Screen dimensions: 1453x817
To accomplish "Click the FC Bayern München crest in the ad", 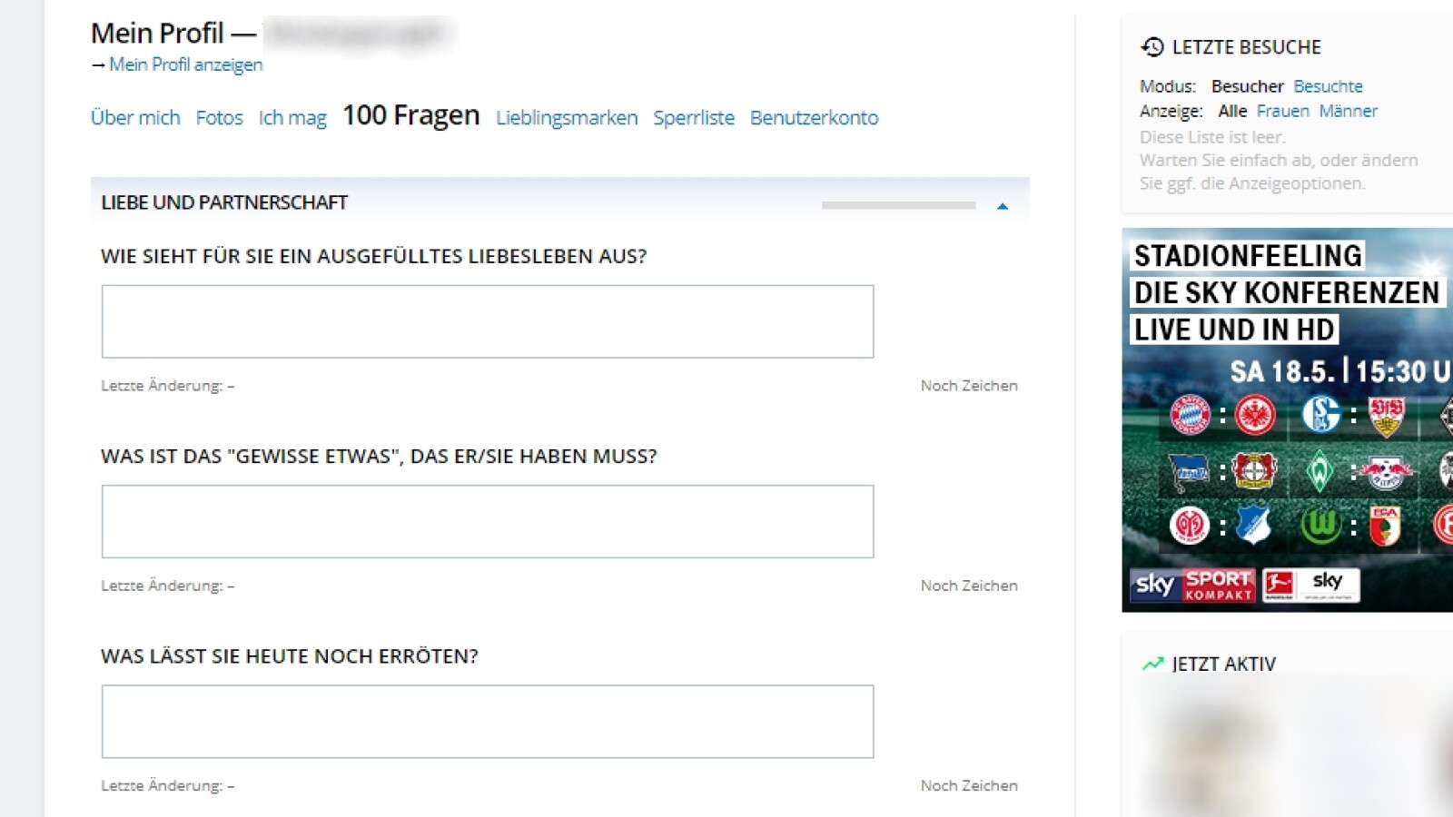I will tap(1190, 414).
